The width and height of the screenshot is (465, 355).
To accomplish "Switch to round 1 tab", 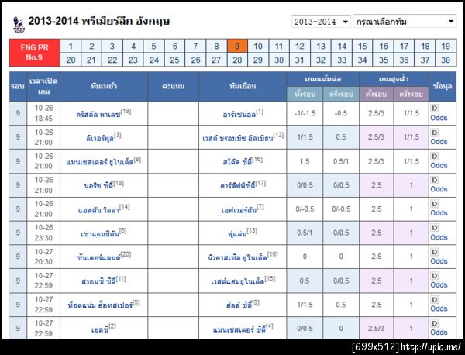I will (x=71, y=47).
